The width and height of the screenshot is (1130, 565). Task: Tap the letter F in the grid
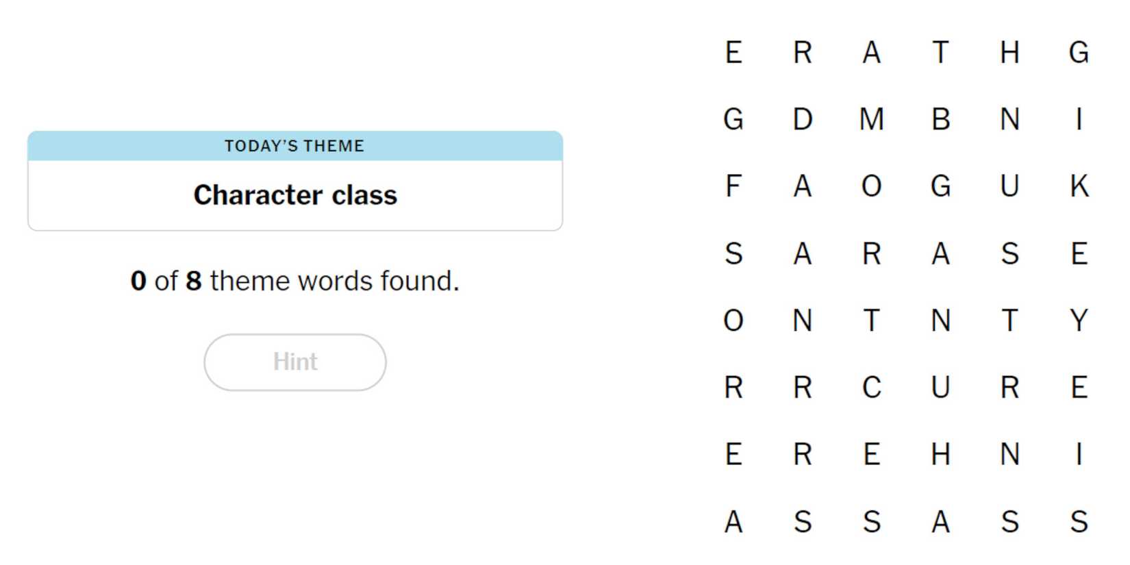733,186
